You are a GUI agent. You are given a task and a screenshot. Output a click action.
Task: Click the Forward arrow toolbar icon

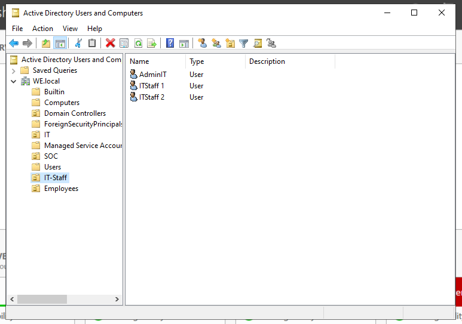[27, 43]
